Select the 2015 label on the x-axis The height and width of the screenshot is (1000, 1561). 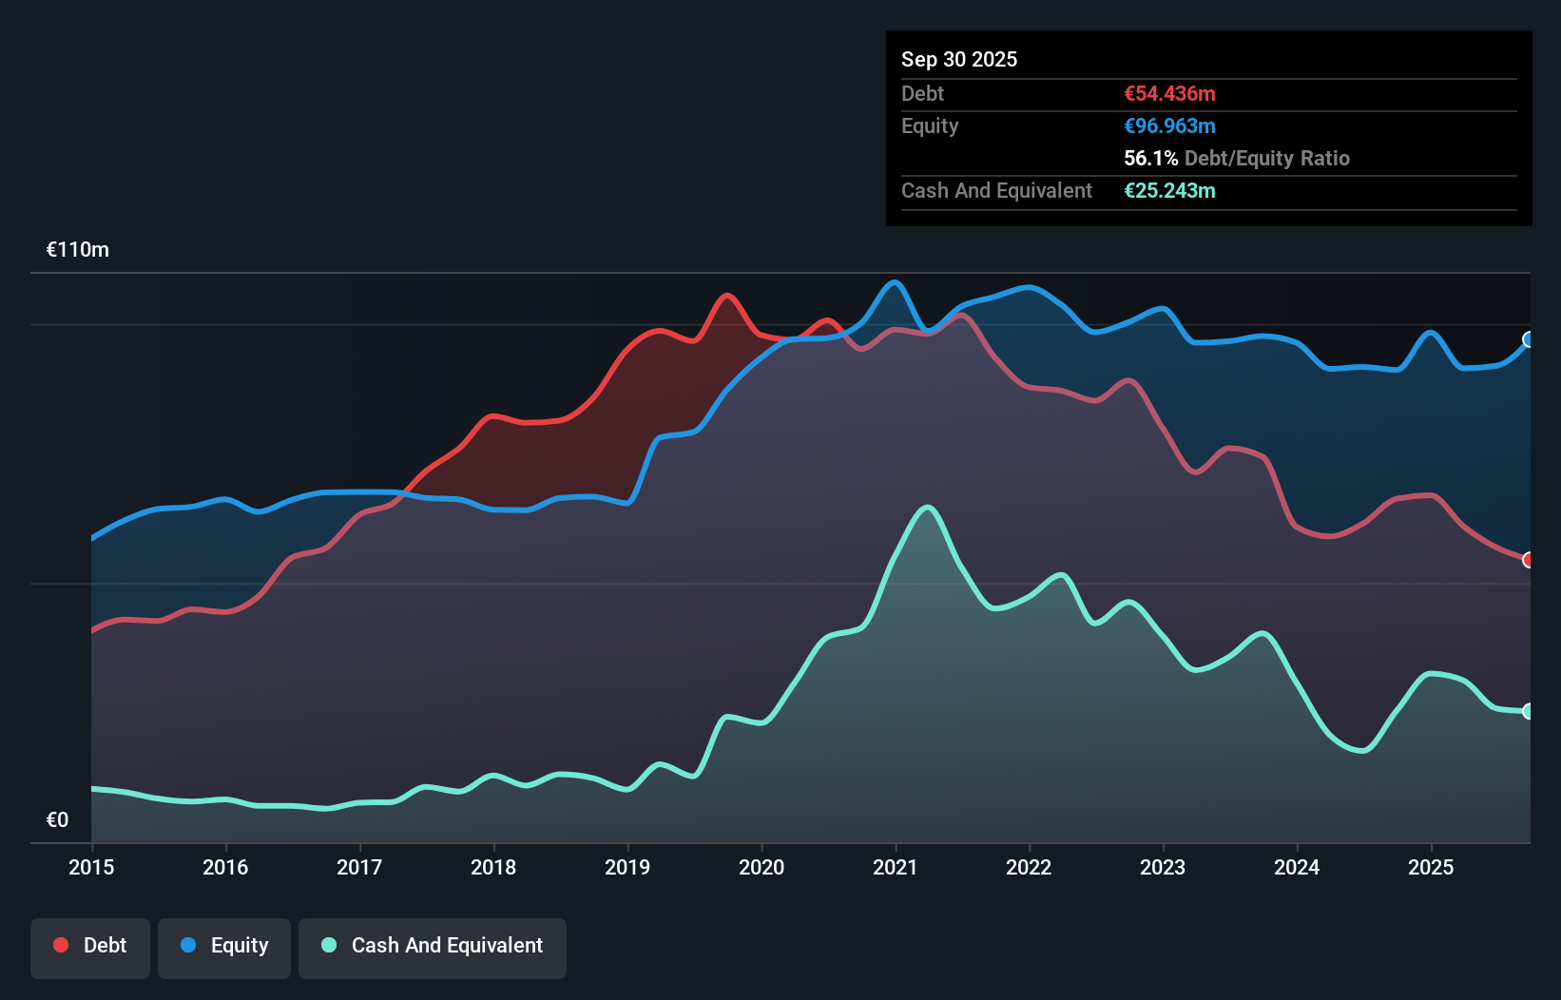click(x=90, y=868)
